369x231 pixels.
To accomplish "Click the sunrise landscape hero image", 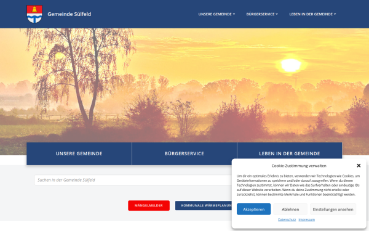I will [184, 85].
